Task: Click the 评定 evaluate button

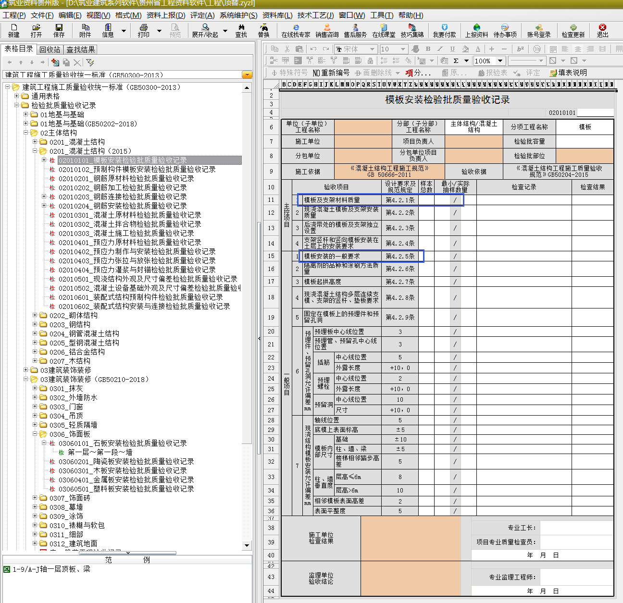Action: (527, 73)
